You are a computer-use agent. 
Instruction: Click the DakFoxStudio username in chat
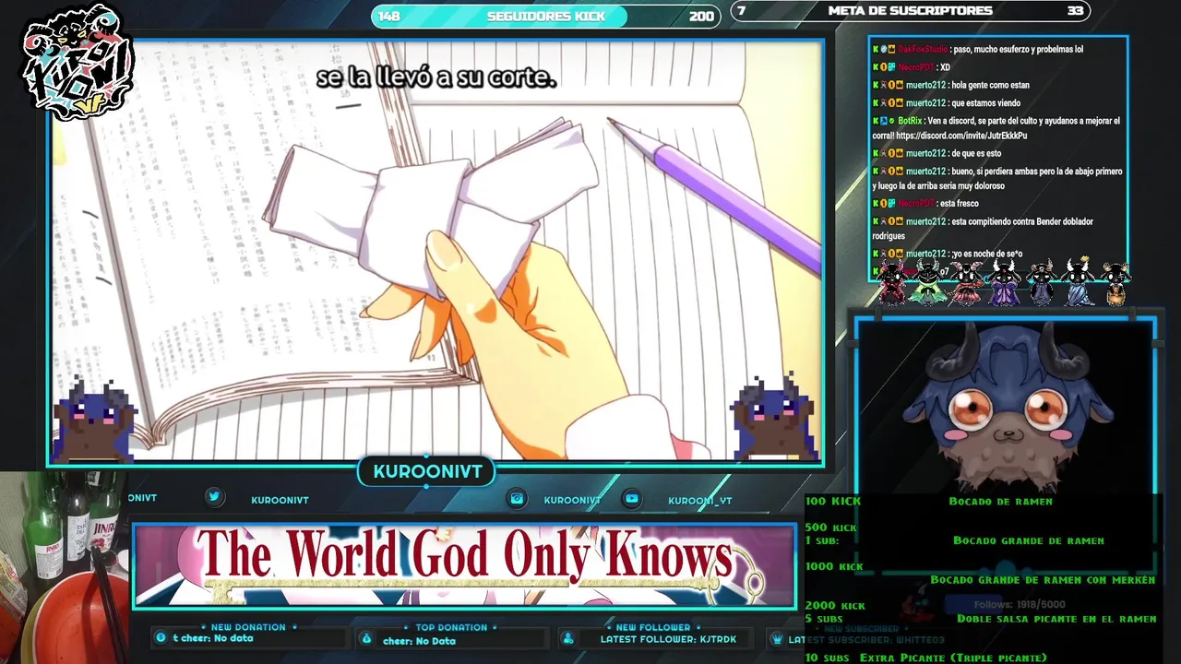923,49
